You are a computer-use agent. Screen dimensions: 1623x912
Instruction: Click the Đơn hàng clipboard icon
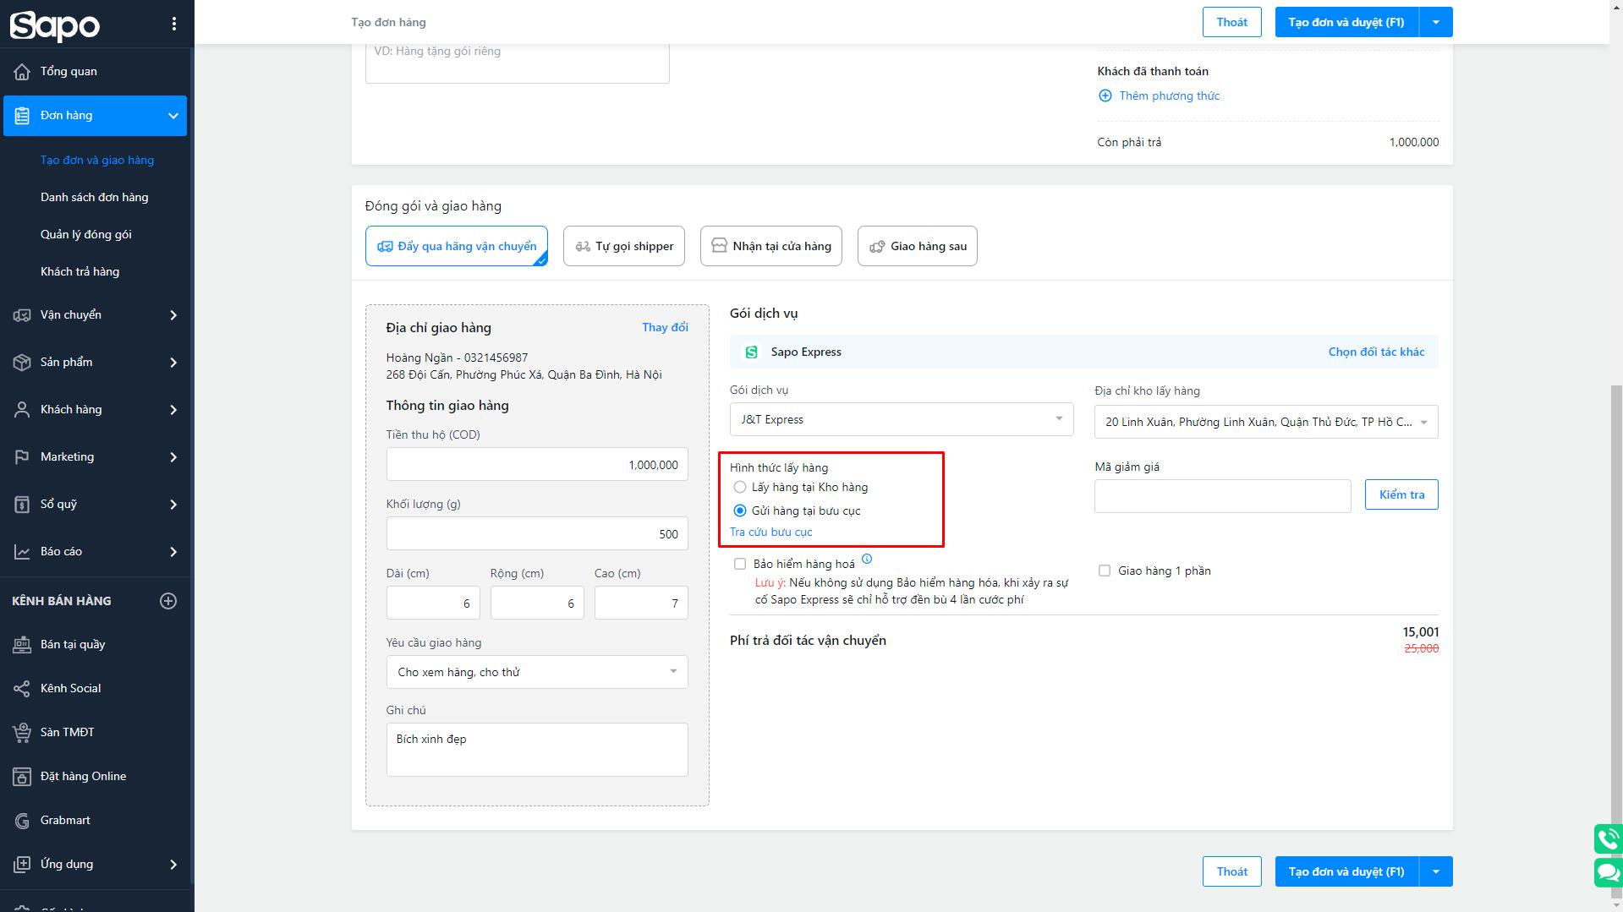(x=22, y=116)
